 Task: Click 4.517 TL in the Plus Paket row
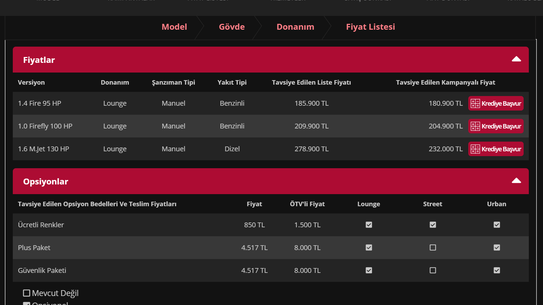(x=254, y=248)
